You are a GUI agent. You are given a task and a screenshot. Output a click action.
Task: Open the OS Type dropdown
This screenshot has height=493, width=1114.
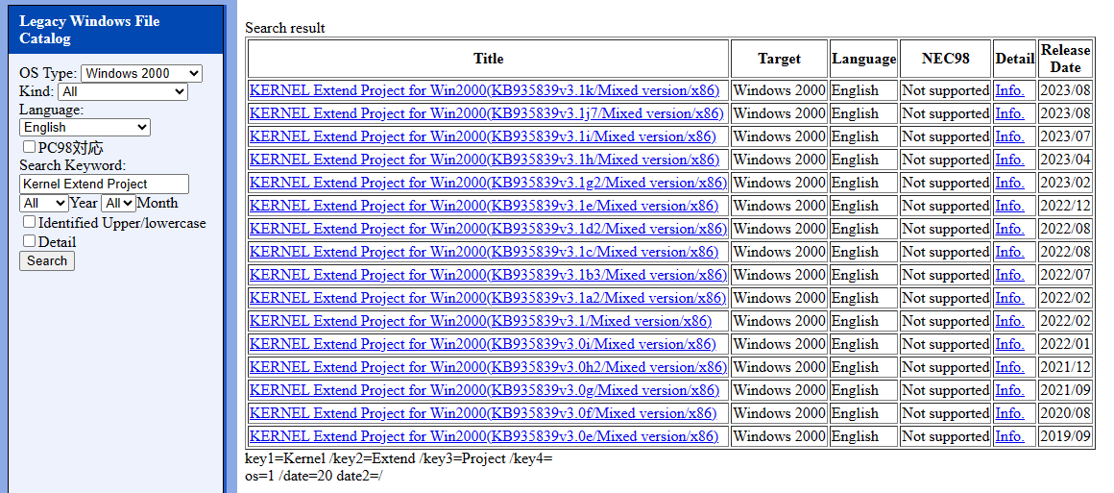(141, 73)
